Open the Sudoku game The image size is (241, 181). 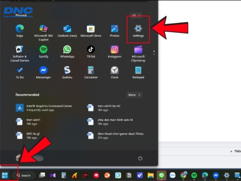tap(67, 72)
